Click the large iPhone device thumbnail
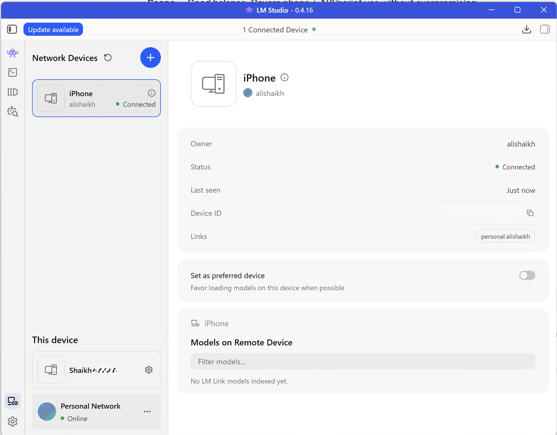The image size is (557, 435). tap(214, 84)
